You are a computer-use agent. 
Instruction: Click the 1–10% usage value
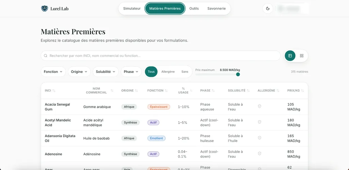click(x=184, y=107)
